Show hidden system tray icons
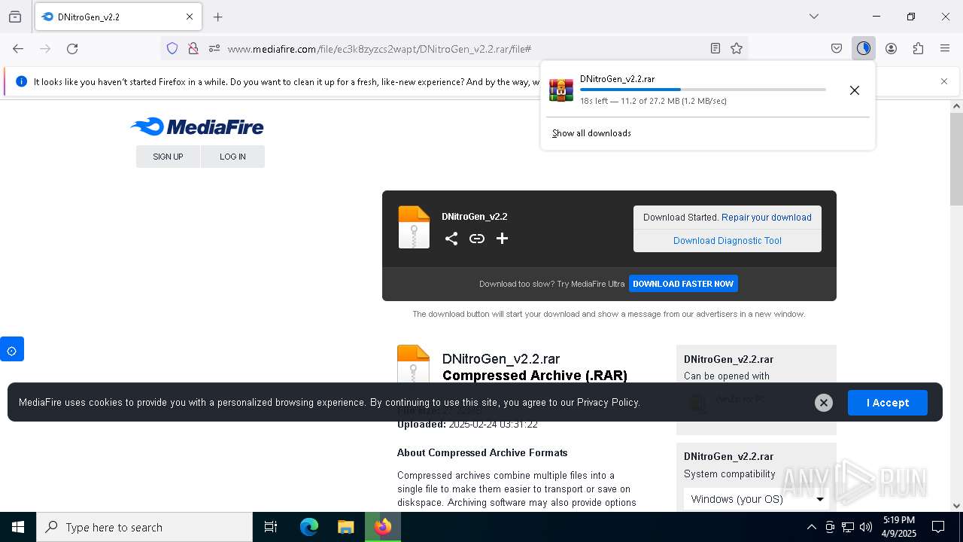 coord(811,527)
